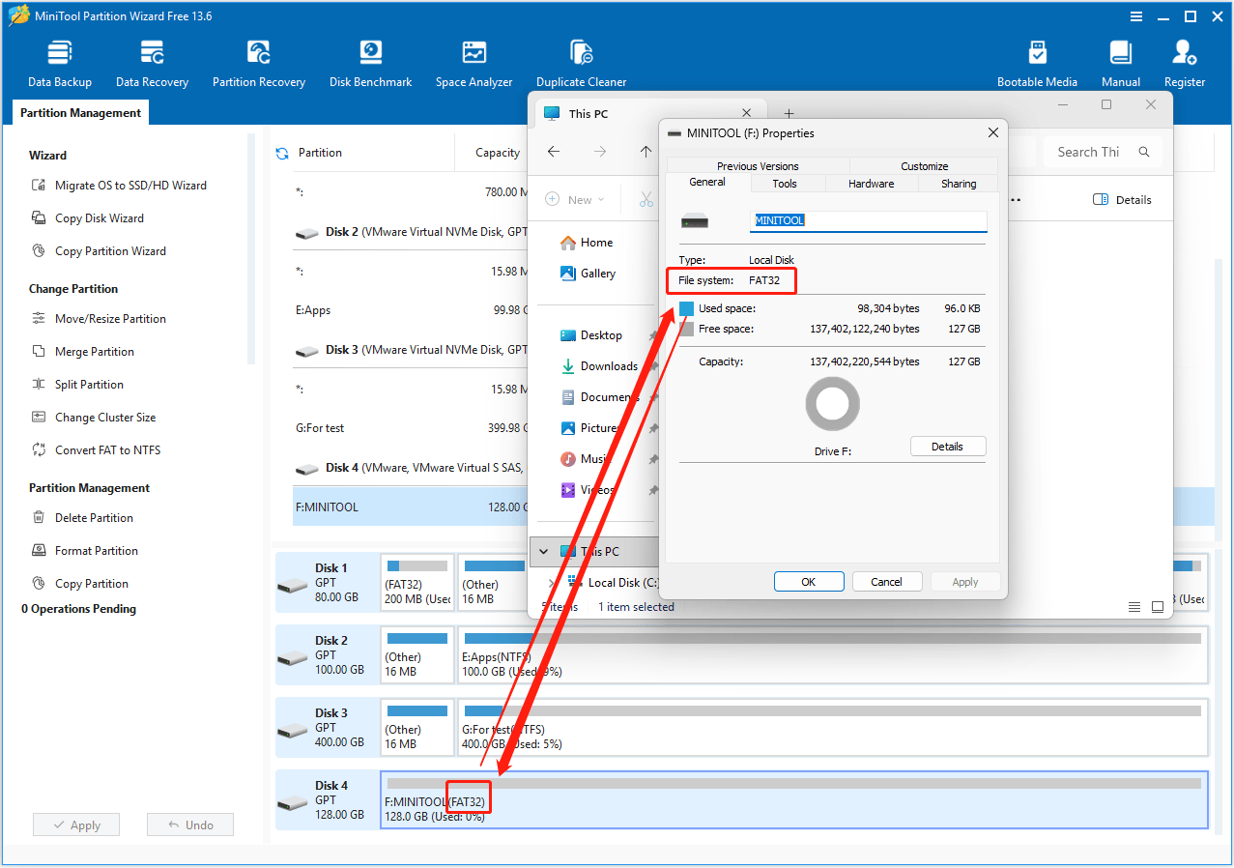Switch Explorer to large thumbnails view
1234x868 pixels.
[x=1157, y=607]
